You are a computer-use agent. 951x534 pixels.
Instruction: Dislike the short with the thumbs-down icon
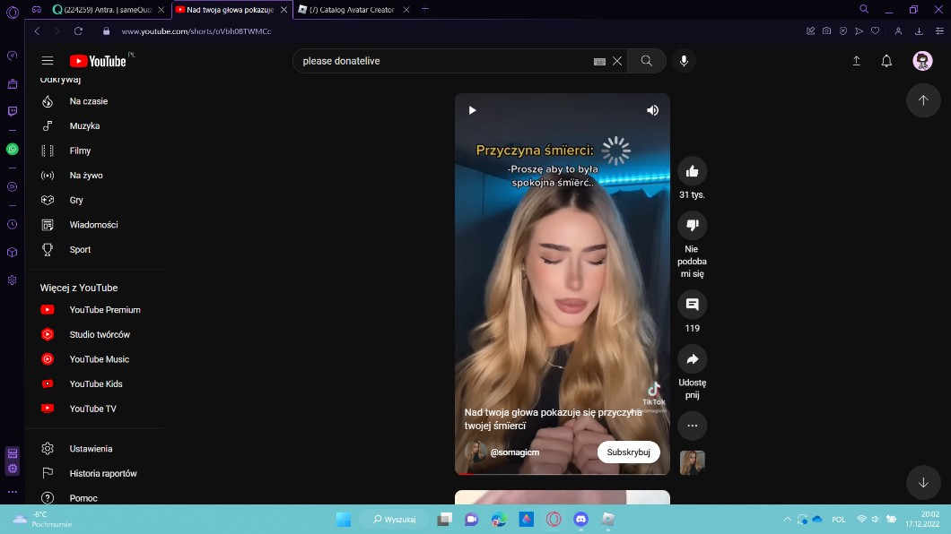(692, 225)
